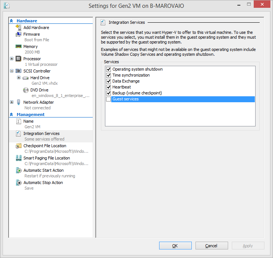Click the Automatic Stop Action icon

pyautogui.click(x=19, y=183)
